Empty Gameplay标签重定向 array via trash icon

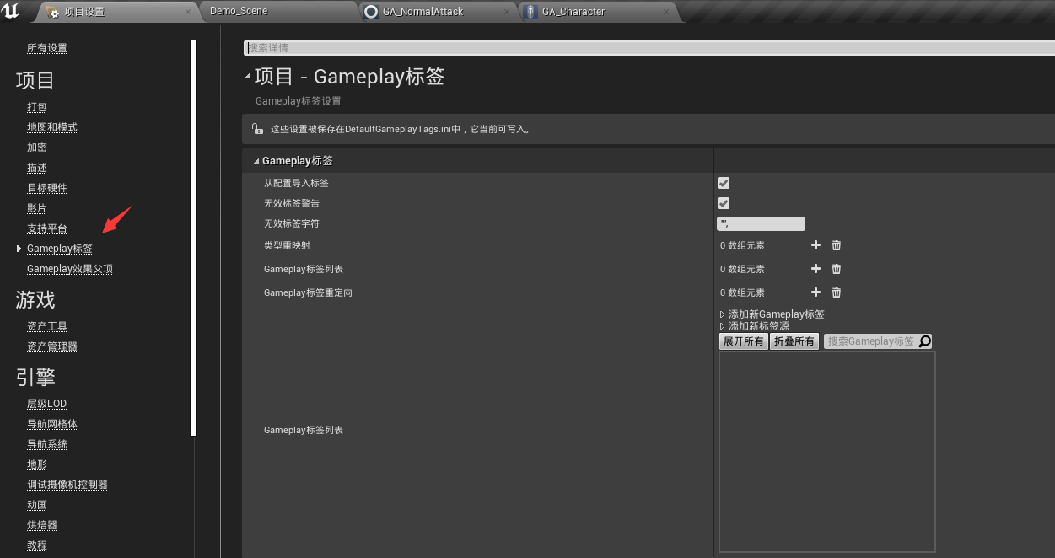(x=836, y=292)
